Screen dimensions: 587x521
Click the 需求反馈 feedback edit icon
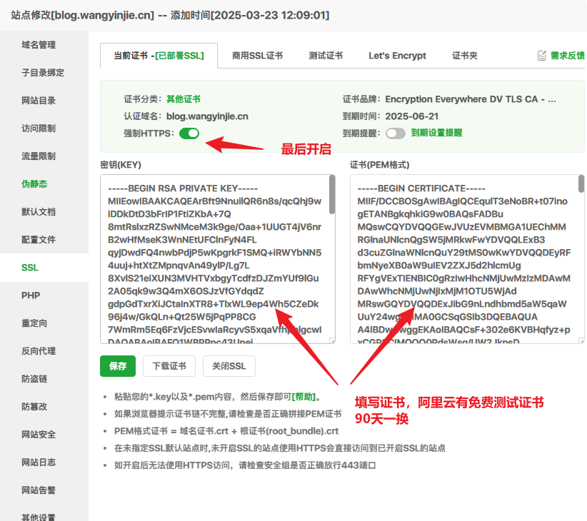pyautogui.click(x=542, y=56)
